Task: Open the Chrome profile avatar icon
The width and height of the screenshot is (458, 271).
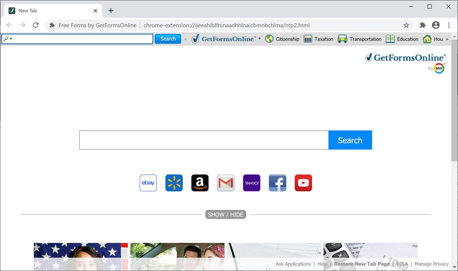Action: [x=436, y=25]
